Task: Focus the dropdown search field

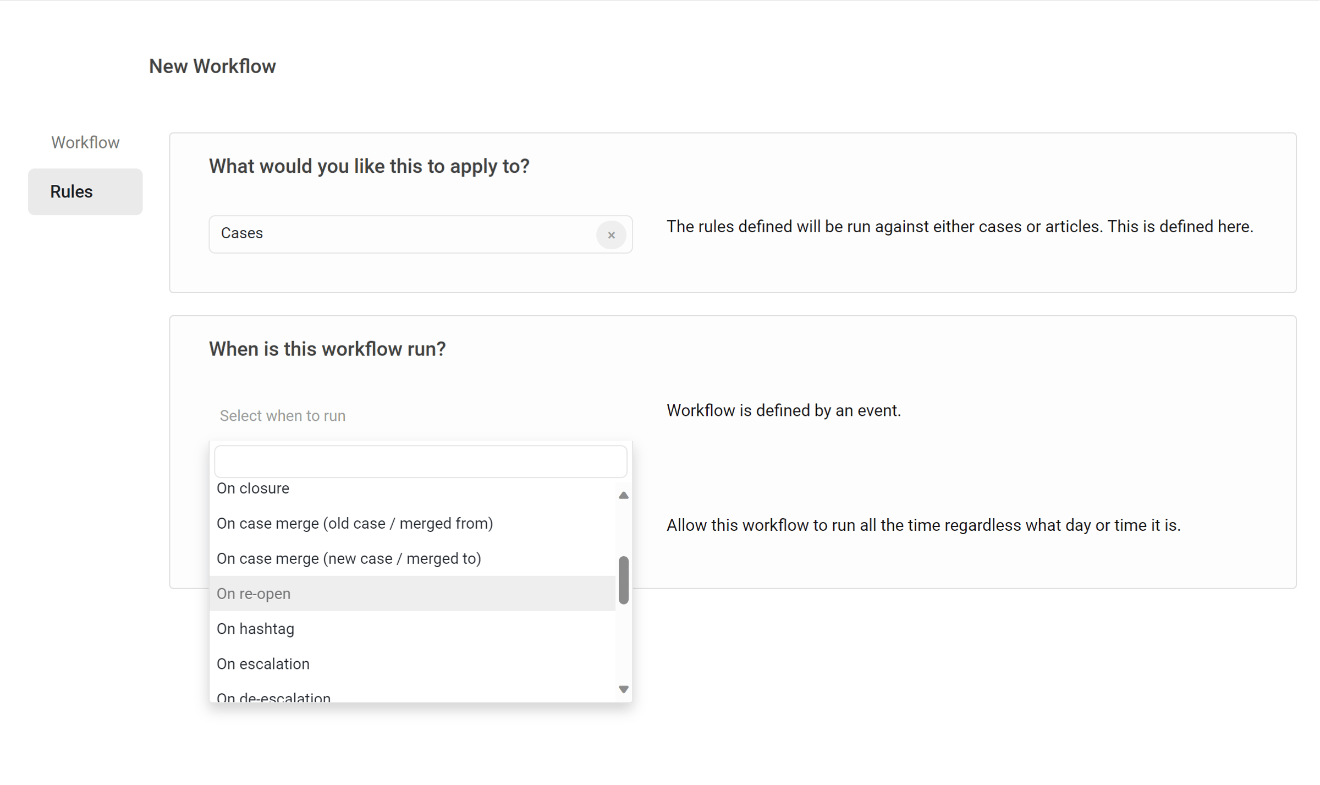Action: (420, 462)
